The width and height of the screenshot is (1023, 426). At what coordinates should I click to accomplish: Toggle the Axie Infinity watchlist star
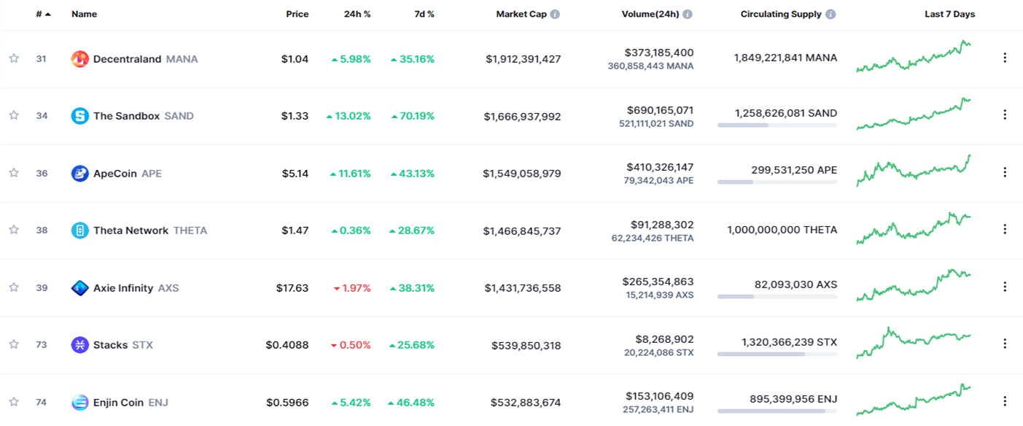14,287
